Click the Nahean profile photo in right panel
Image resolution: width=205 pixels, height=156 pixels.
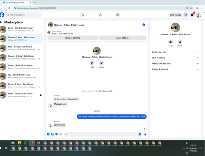coord(175,27)
